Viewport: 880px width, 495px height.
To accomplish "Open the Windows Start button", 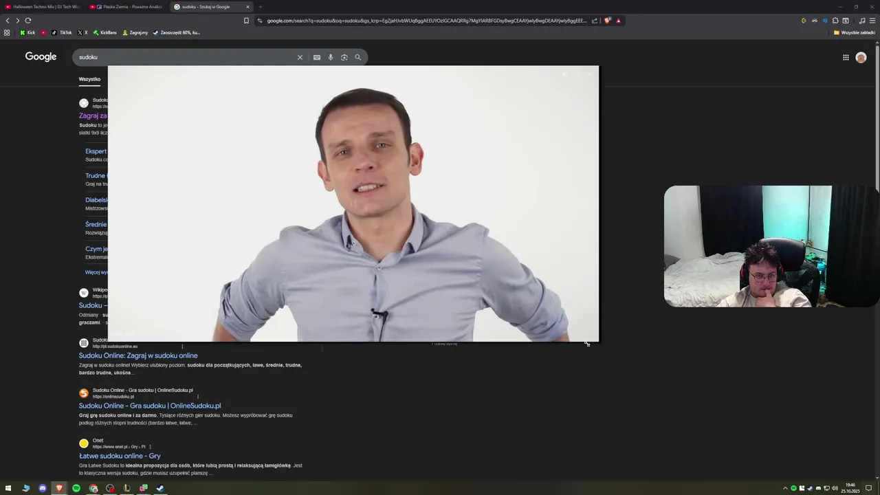I will pyautogui.click(x=9, y=488).
